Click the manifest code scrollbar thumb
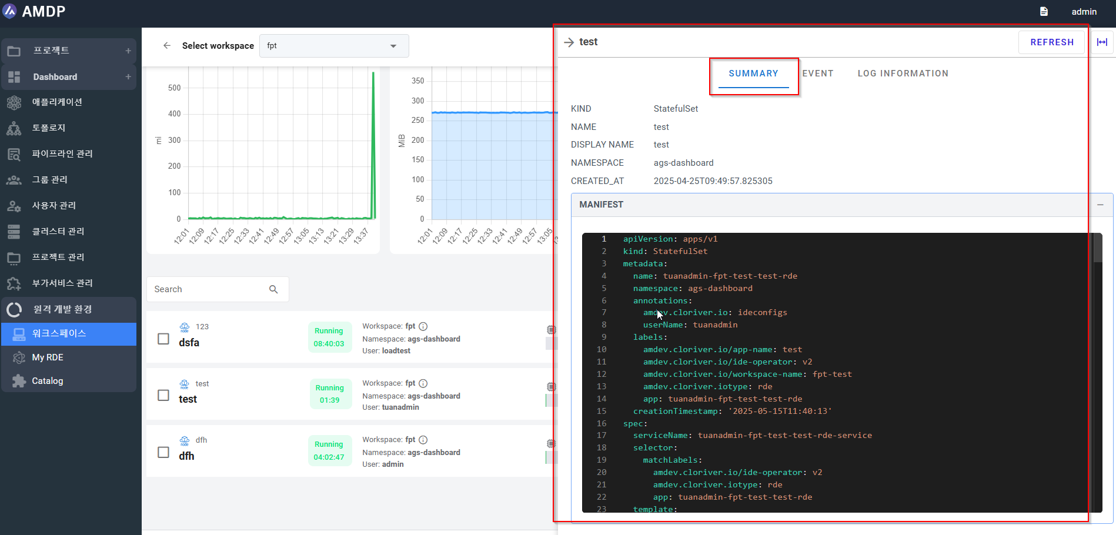Viewport: 1116px width, 535px height. (1098, 248)
